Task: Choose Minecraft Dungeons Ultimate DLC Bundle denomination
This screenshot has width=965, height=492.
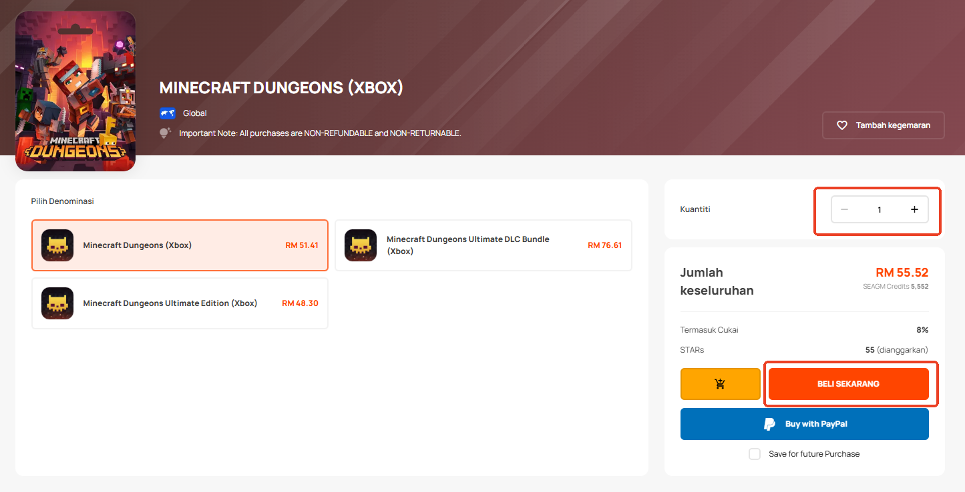Action: (483, 245)
